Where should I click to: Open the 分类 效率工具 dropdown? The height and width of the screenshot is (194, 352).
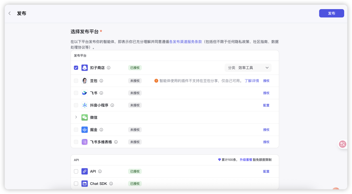pyautogui.click(x=248, y=68)
